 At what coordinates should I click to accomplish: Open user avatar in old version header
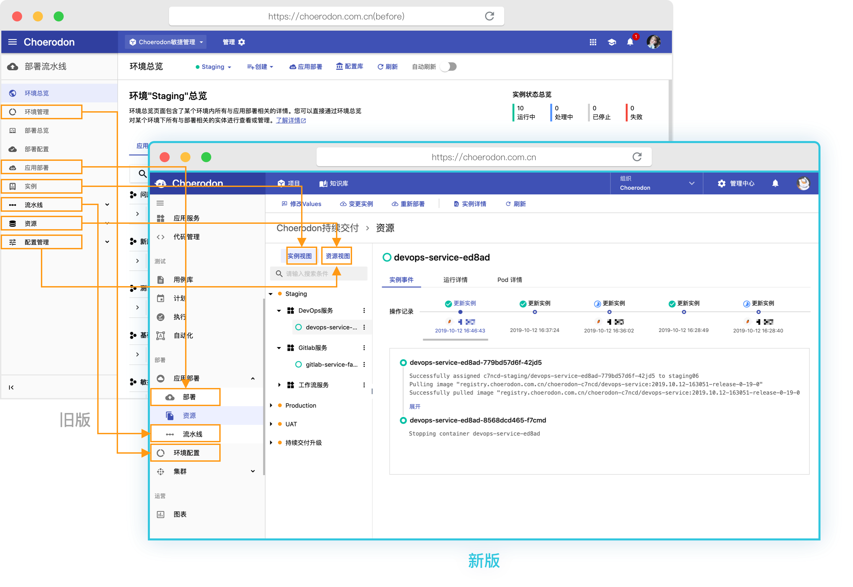pos(653,42)
